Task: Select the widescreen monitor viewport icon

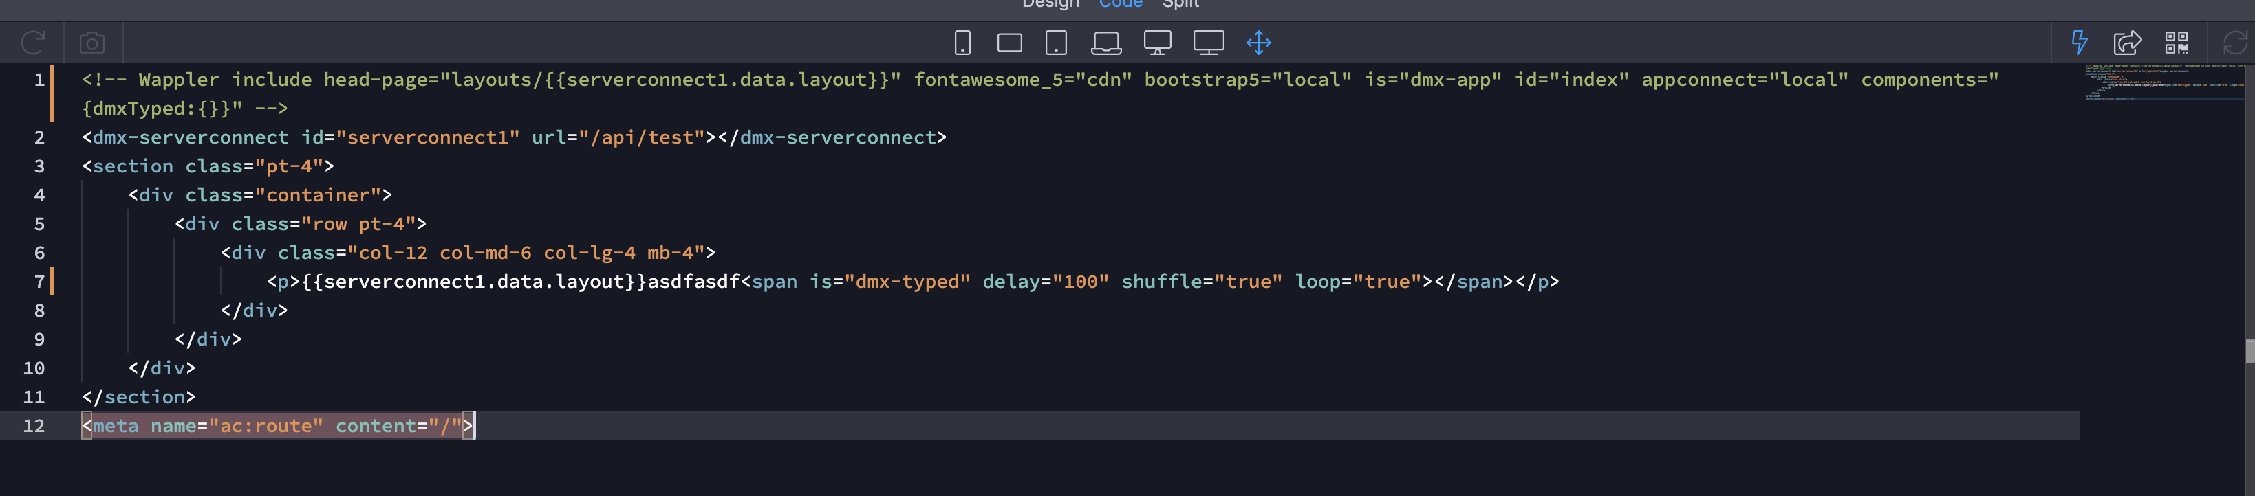Action: [1209, 42]
